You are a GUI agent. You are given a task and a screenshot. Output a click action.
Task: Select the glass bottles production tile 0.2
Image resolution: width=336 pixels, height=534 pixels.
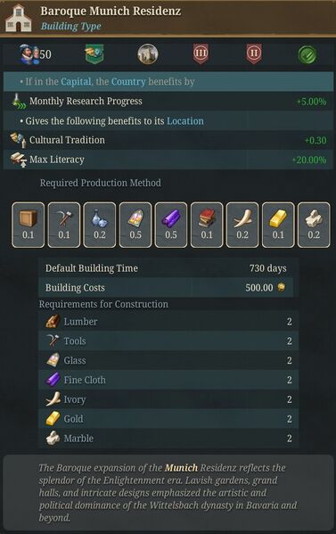click(100, 225)
